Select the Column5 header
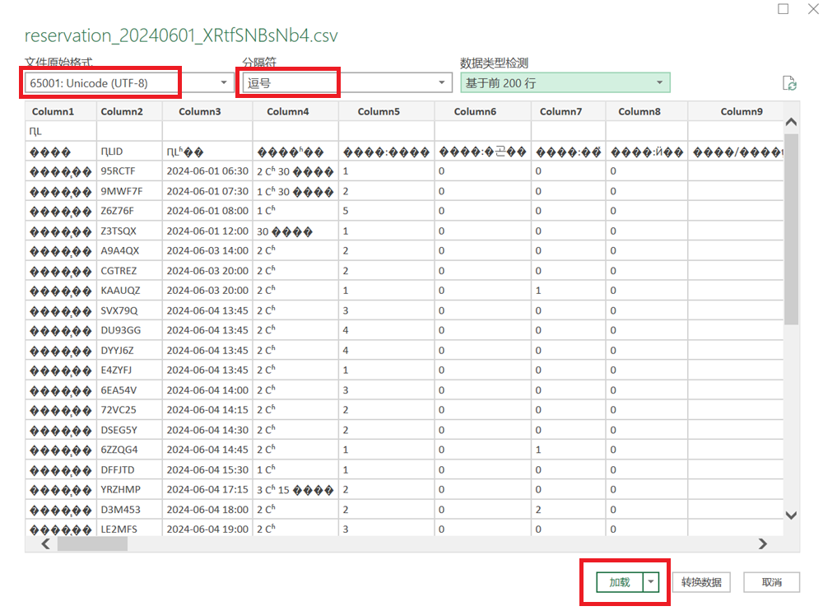This screenshot has height=611, width=823. click(x=386, y=111)
